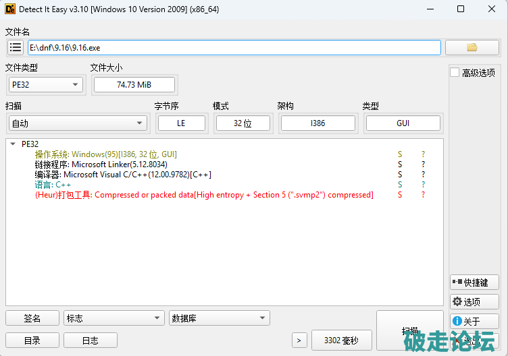This screenshot has width=508, height=356.
Task: Enable the 高级选项 checkbox
Action: pyautogui.click(x=455, y=73)
